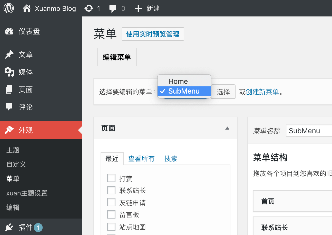
Task: Select the 文章 pushpin icon in sidebar
Action: pos(9,55)
